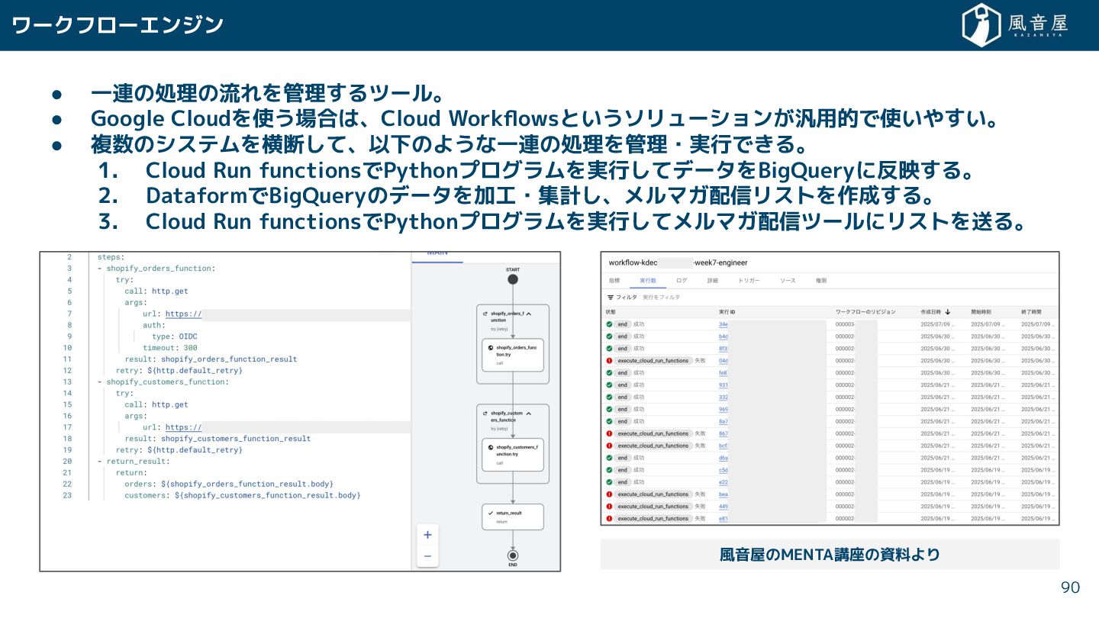Click the globe icon on shopify_customers_function.try node
Viewport: 1099px width, 618px height.
tap(490, 447)
